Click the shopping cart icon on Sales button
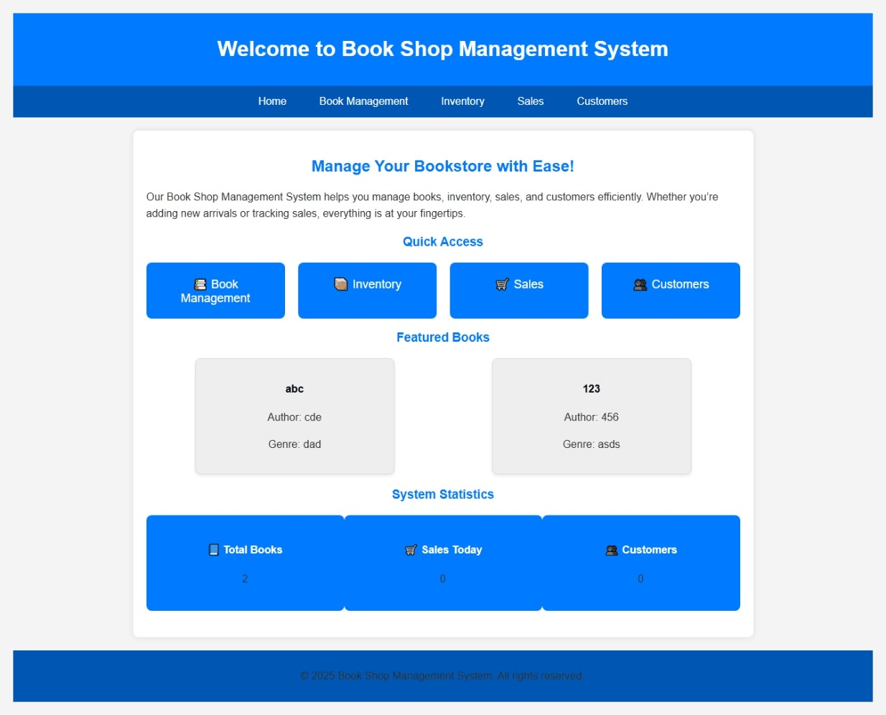Screen dimensions: 886x715 coord(502,284)
